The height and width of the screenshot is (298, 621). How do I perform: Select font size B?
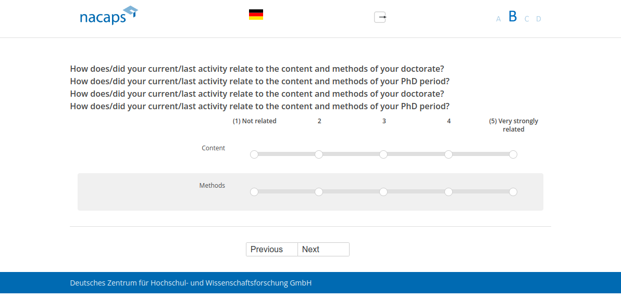[x=513, y=17]
